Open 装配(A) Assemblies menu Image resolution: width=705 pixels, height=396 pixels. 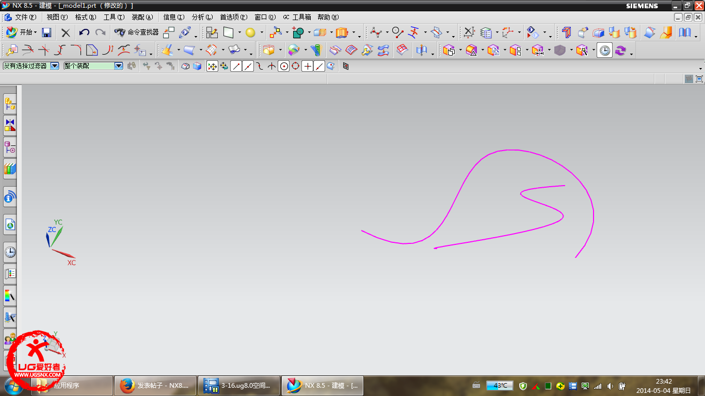[x=142, y=17]
